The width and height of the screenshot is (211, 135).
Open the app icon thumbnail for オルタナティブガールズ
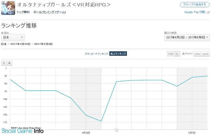coord(8,8)
